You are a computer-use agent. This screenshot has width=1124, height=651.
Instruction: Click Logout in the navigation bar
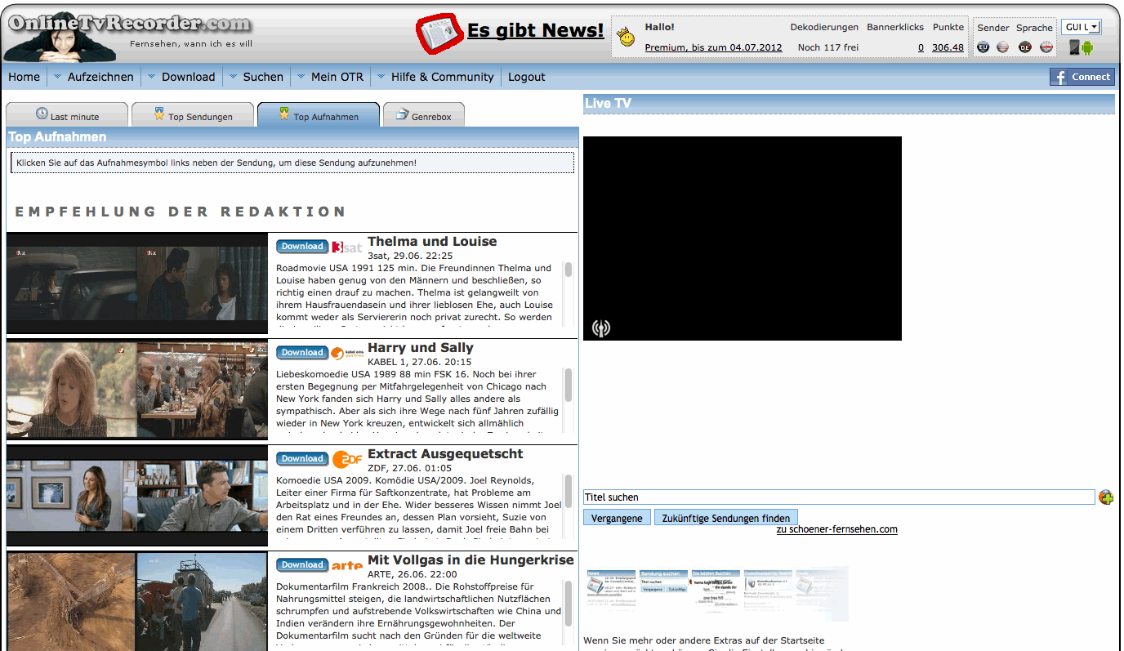[526, 77]
